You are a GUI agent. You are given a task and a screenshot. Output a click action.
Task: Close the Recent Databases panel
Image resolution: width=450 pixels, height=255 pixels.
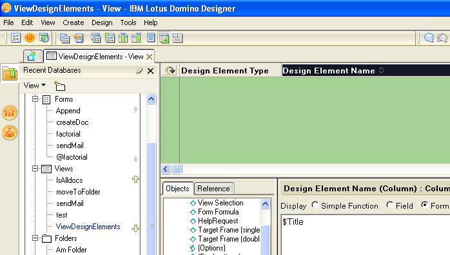coord(150,71)
